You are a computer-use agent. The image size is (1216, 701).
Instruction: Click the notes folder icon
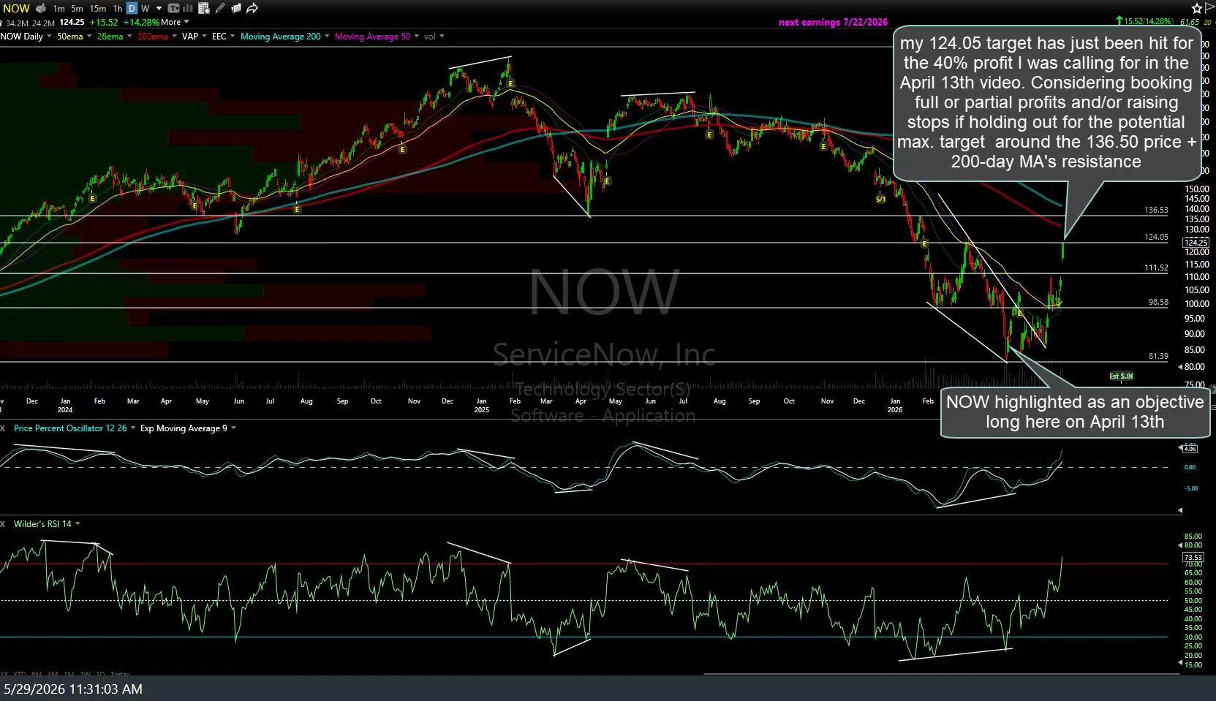pos(236,9)
